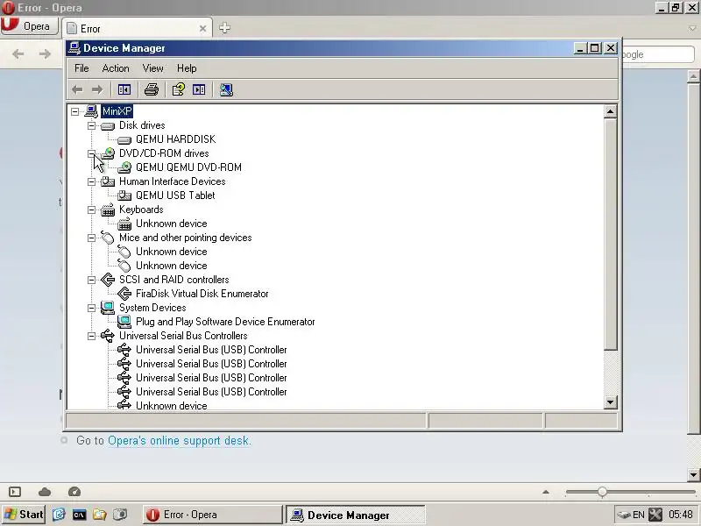Toggle the console tree show/hide toolbar icon
Screen dimensions: 701x526
[124, 90]
